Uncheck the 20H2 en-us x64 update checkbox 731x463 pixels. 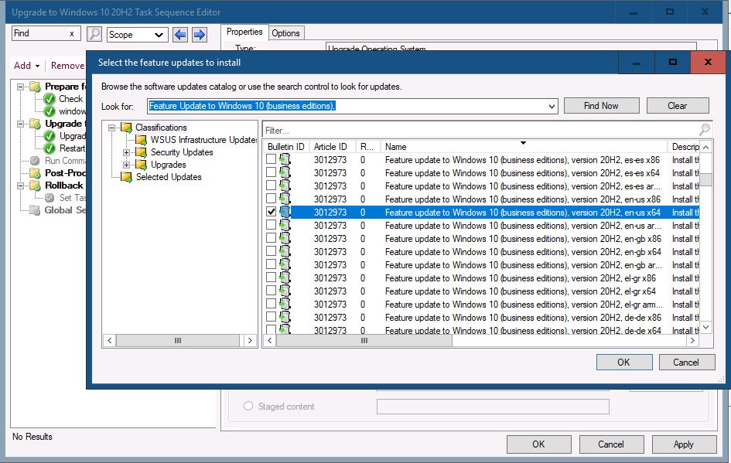pos(271,212)
